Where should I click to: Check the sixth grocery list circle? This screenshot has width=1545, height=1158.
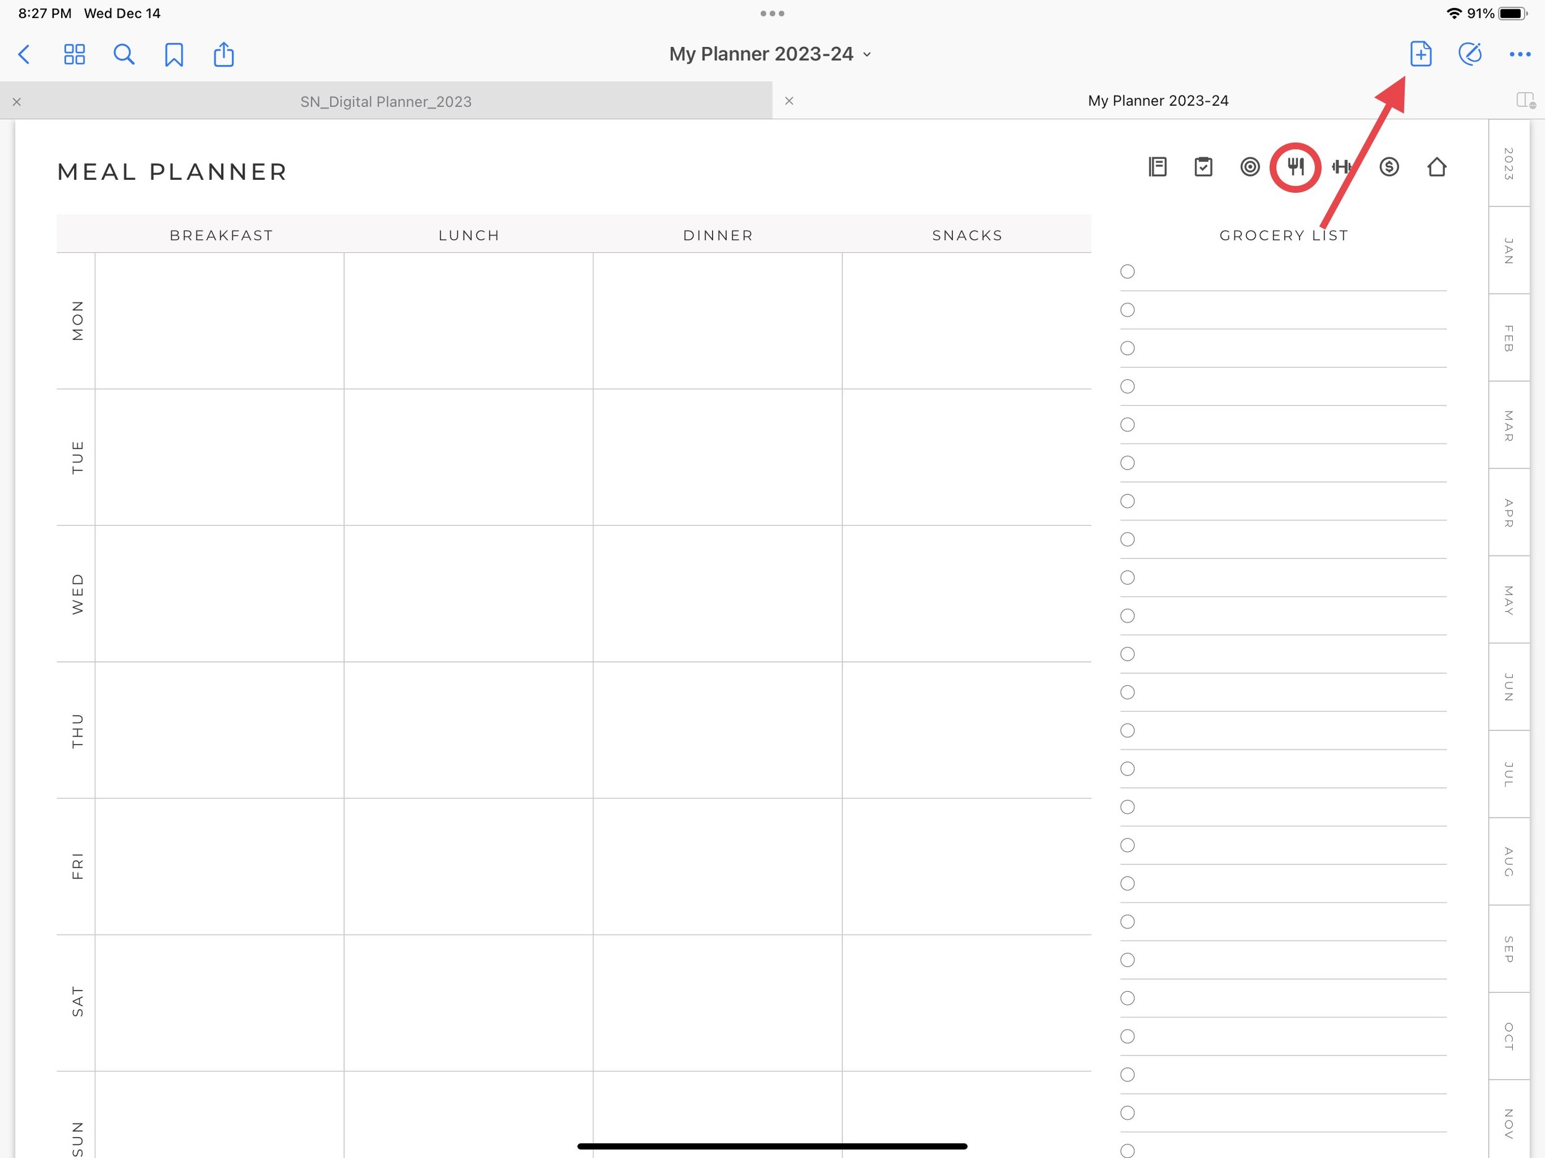tap(1127, 463)
